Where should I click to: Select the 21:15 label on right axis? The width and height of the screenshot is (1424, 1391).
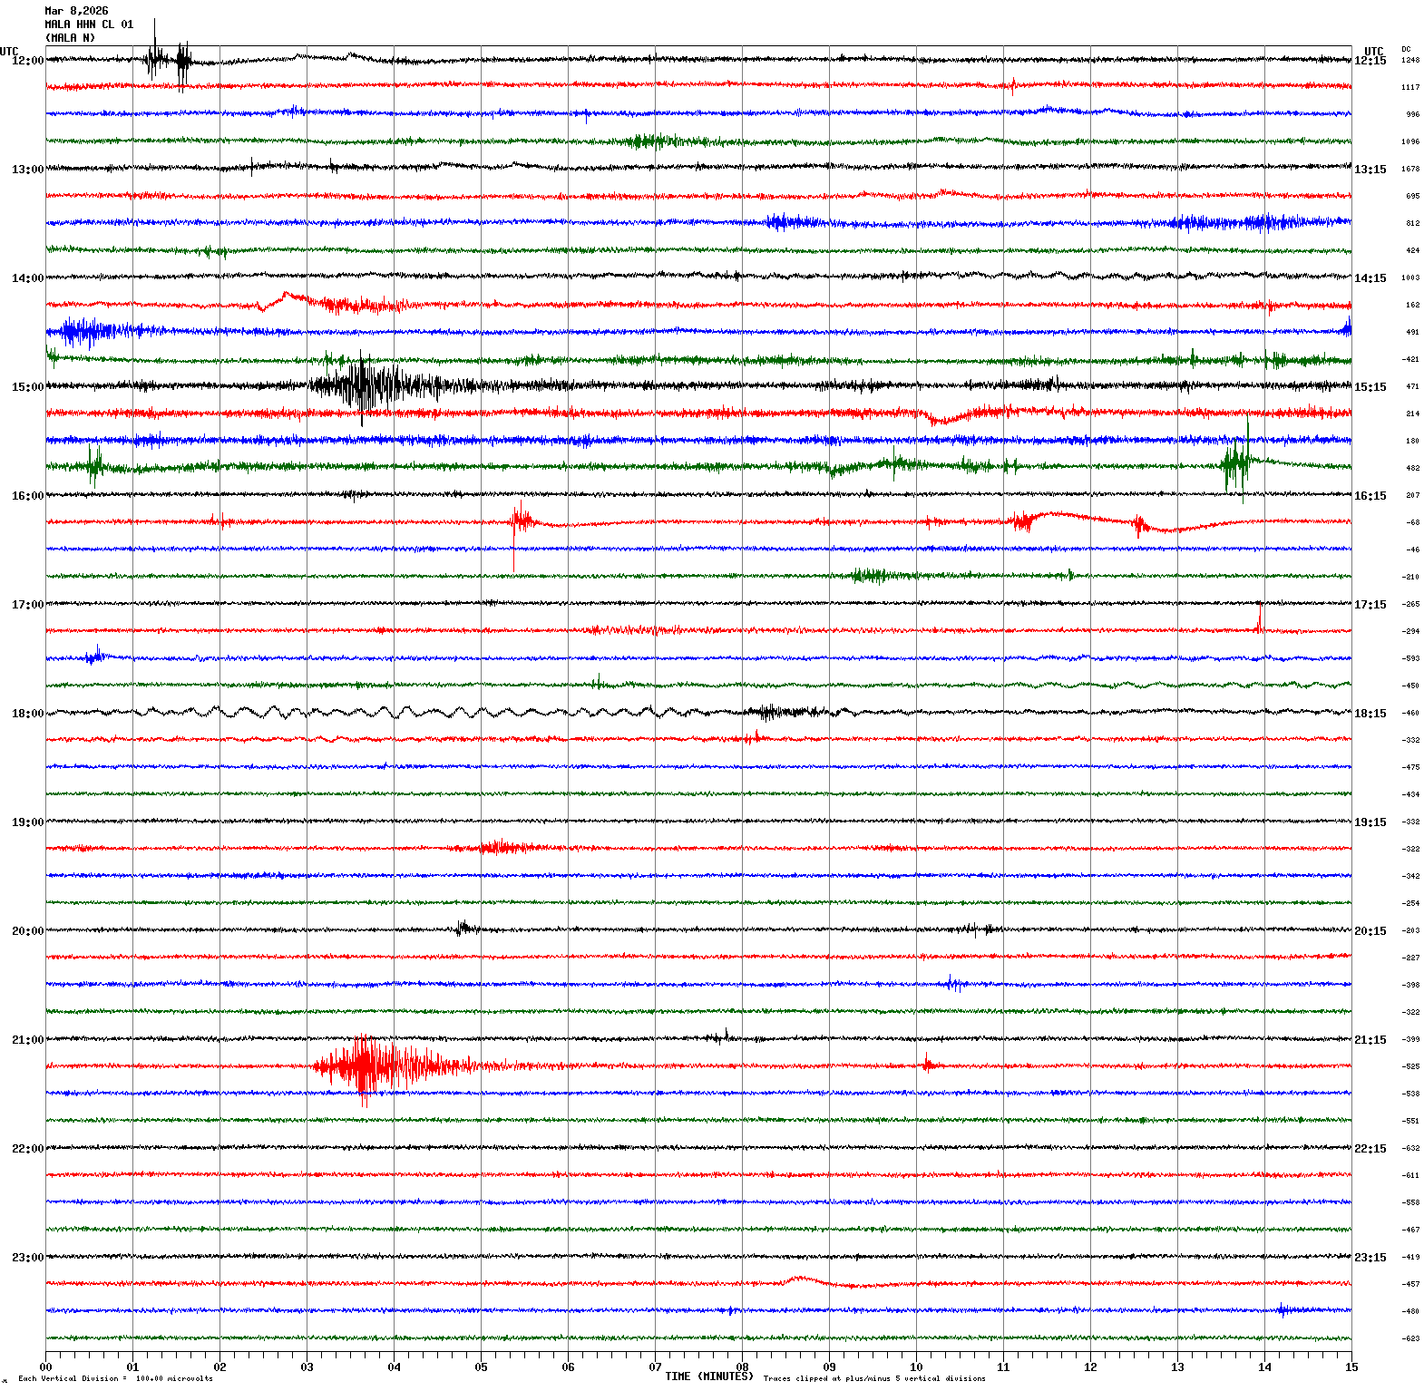1370,1040
